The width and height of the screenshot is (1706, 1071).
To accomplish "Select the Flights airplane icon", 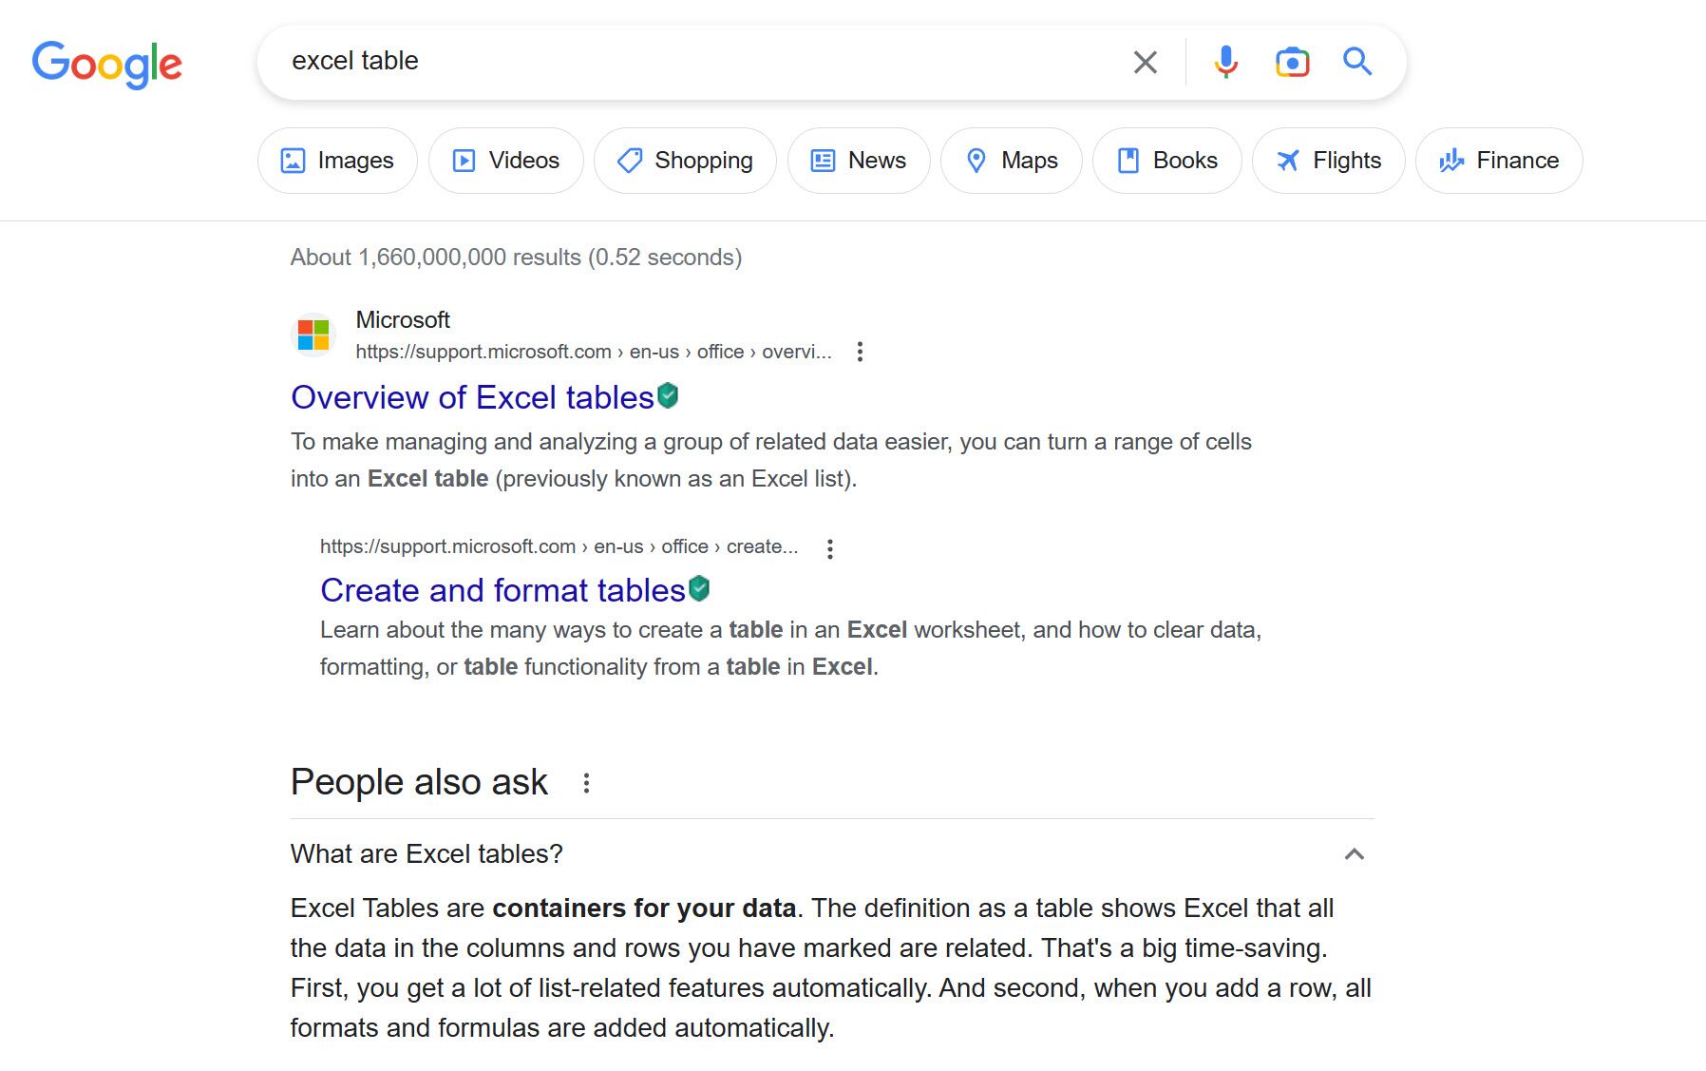I will pyautogui.click(x=1288, y=161).
